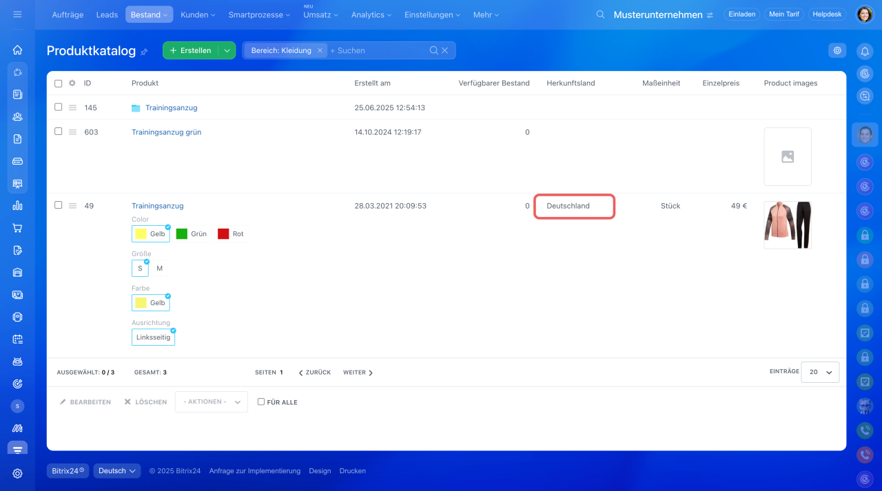Select the Rot color swatch
The height and width of the screenshot is (491, 882).
click(232, 234)
